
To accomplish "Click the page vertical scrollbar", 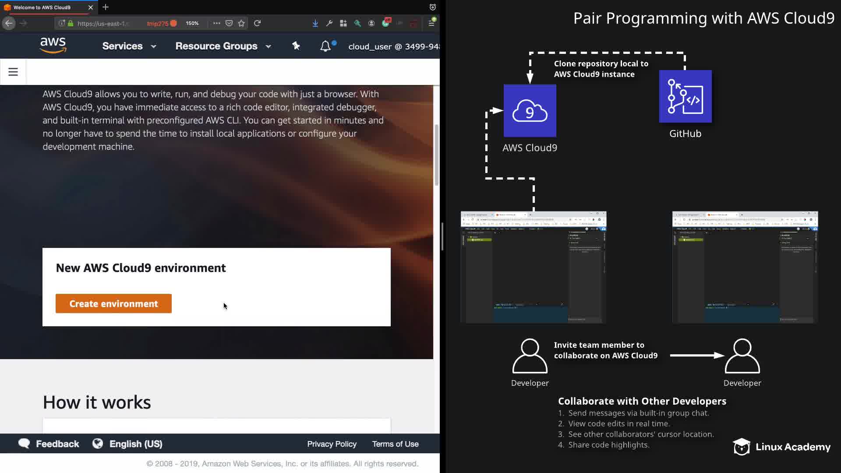I will [436, 155].
